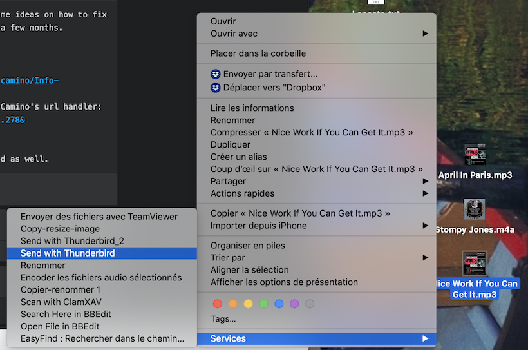Select the Nice Work If You Can Get It.mp3 icon
Viewport: 528px width, 350px height.
(x=475, y=263)
